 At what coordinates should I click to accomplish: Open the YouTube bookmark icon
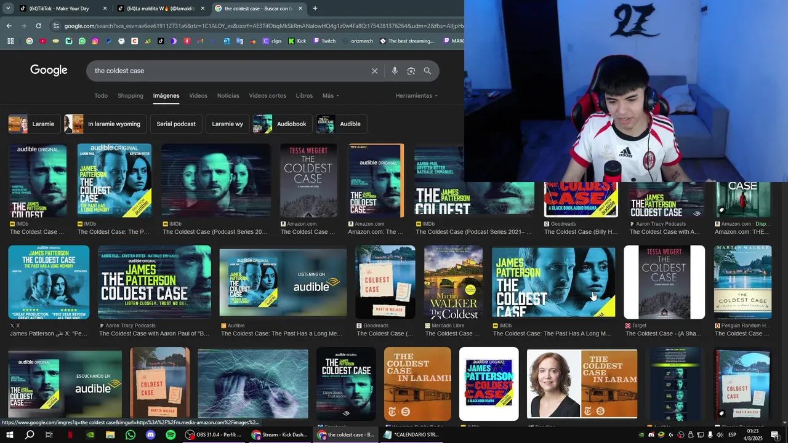42,41
